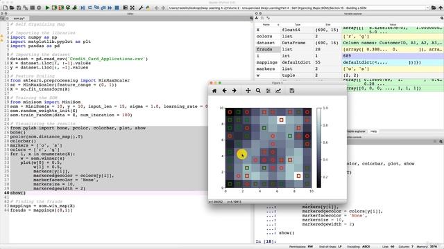Select the dataset variable row
The height and width of the screenshot is (249, 444).
349,43
